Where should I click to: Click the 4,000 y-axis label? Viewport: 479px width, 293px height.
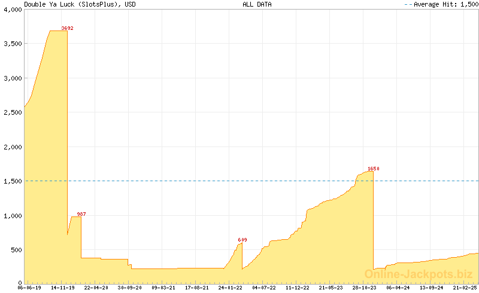click(x=13, y=10)
